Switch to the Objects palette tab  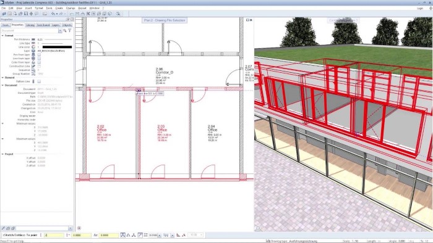coord(67,25)
